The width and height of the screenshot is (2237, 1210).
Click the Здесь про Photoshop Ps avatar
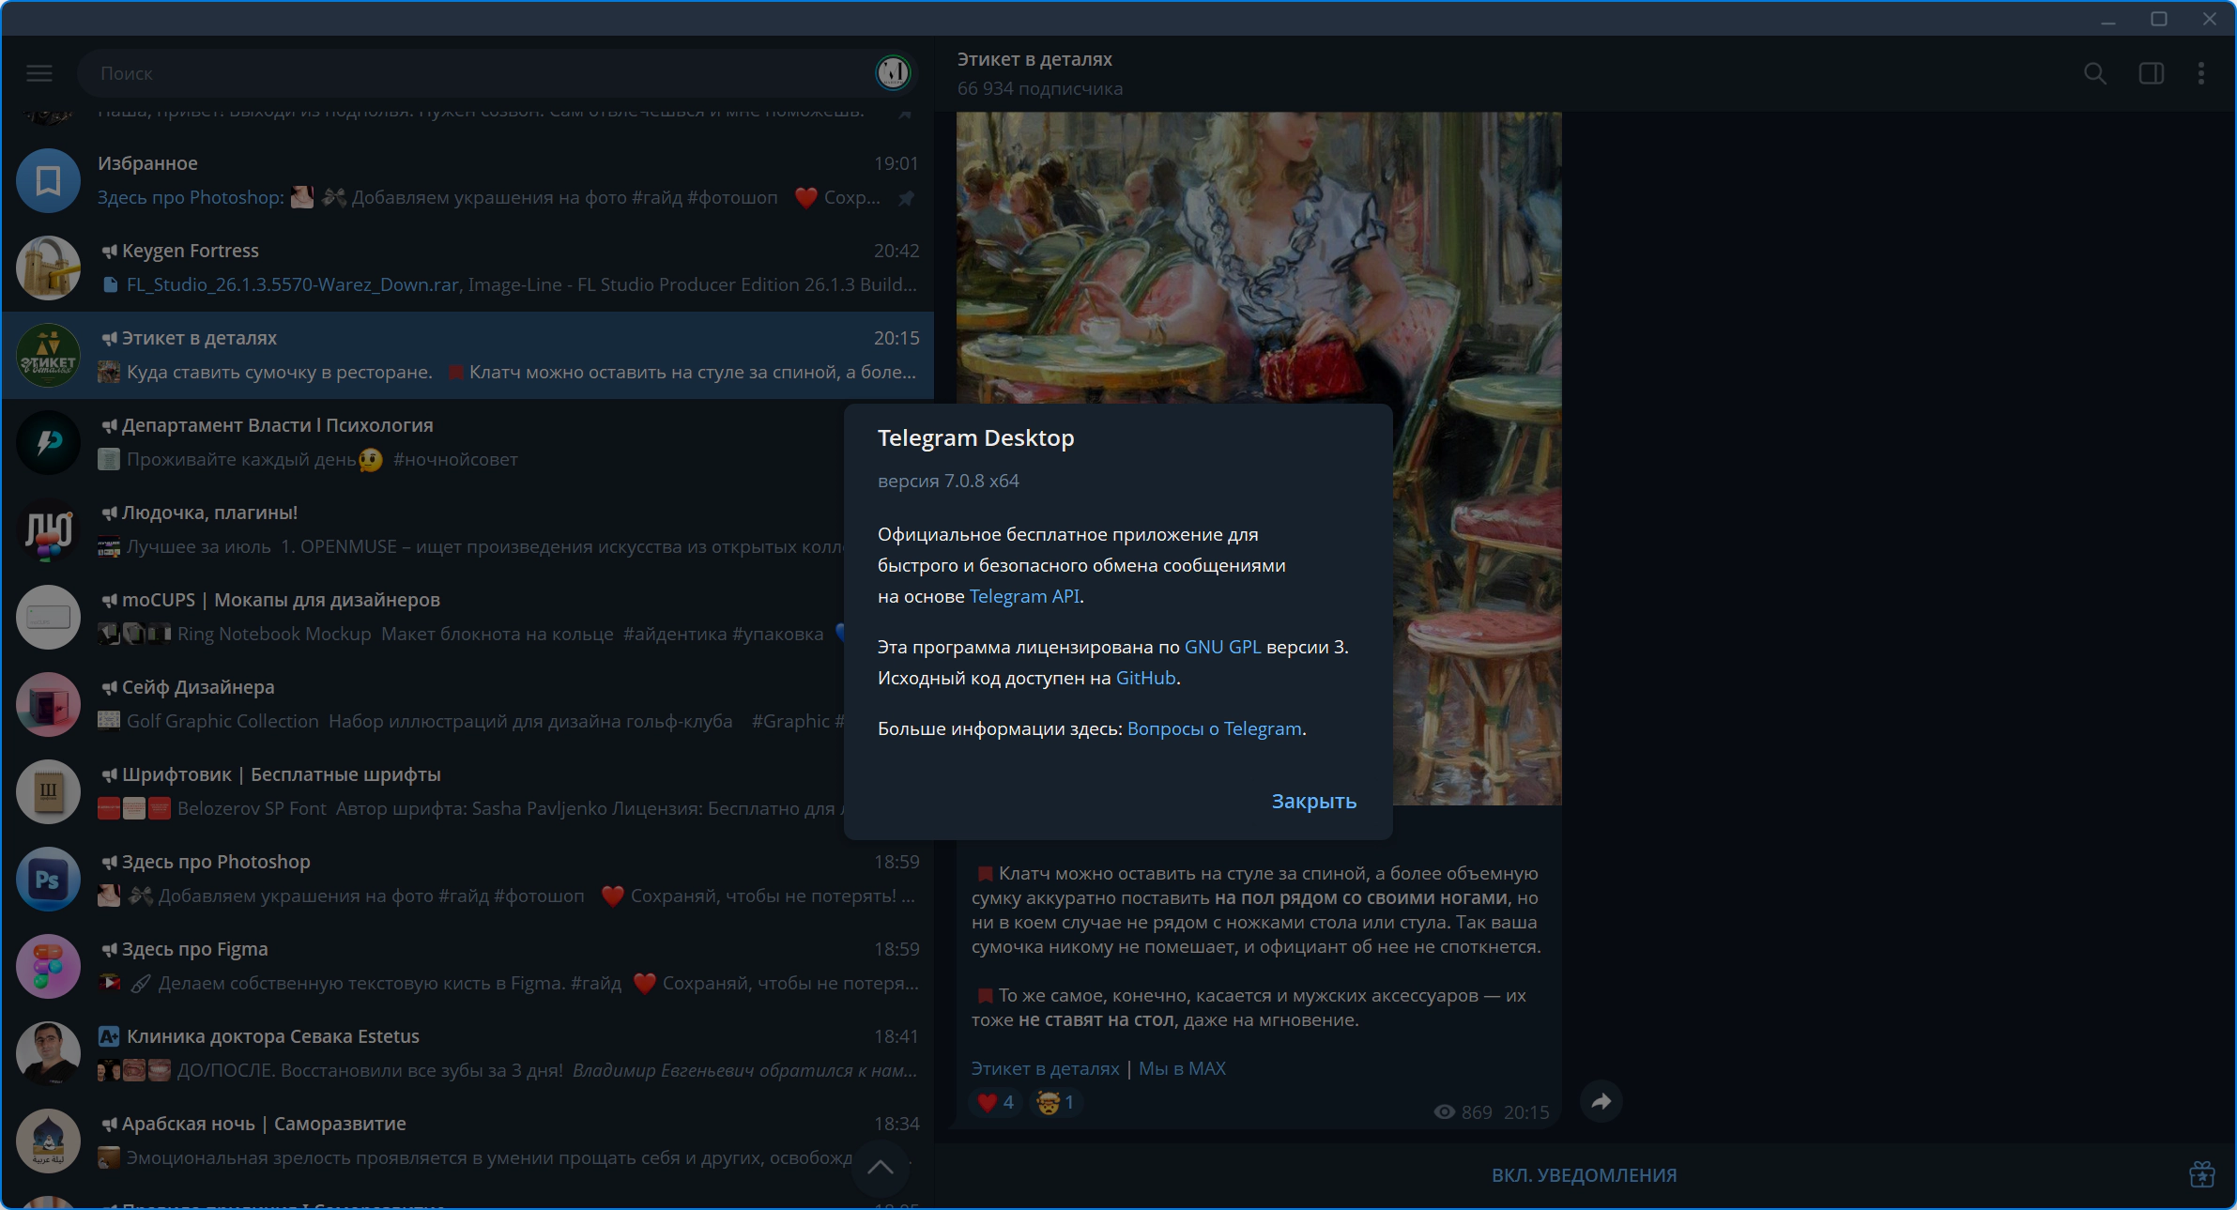click(49, 879)
